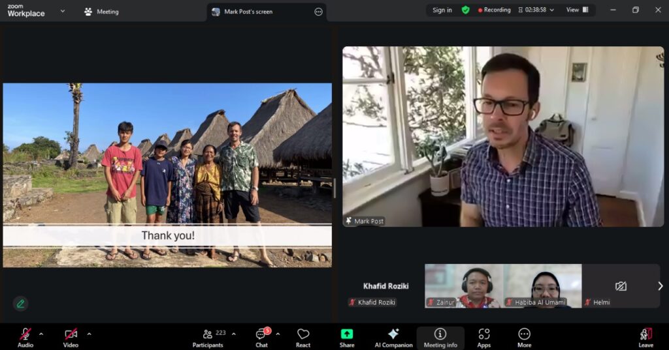This screenshot has height=350, width=669.
Task: Click the More options icon
Action: pos(524,337)
